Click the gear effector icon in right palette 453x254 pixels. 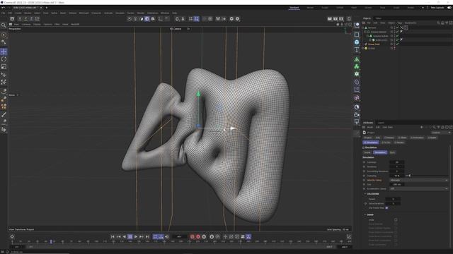(x=357, y=74)
